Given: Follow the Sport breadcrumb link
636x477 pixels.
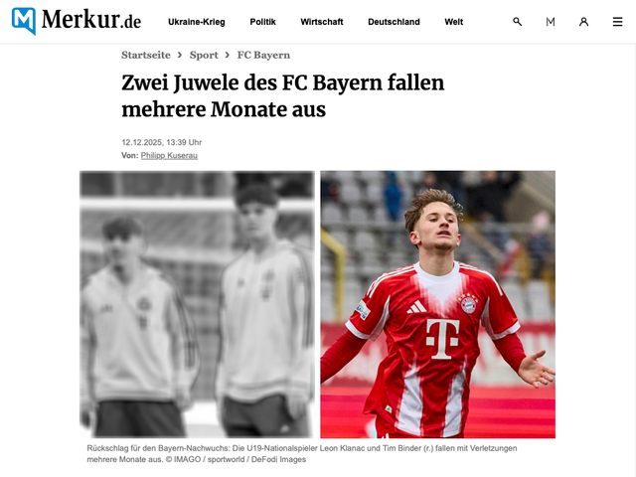Looking at the screenshot, I should pyautogui.click(x=204, y=55).
